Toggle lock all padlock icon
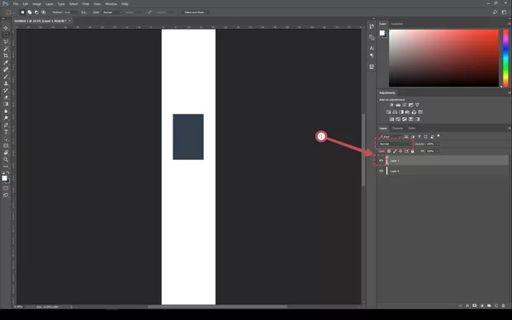The image size is (512, 320). (x=412, y=152)
